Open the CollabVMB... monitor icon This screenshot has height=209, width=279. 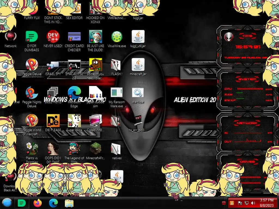[x=96, y=121]
